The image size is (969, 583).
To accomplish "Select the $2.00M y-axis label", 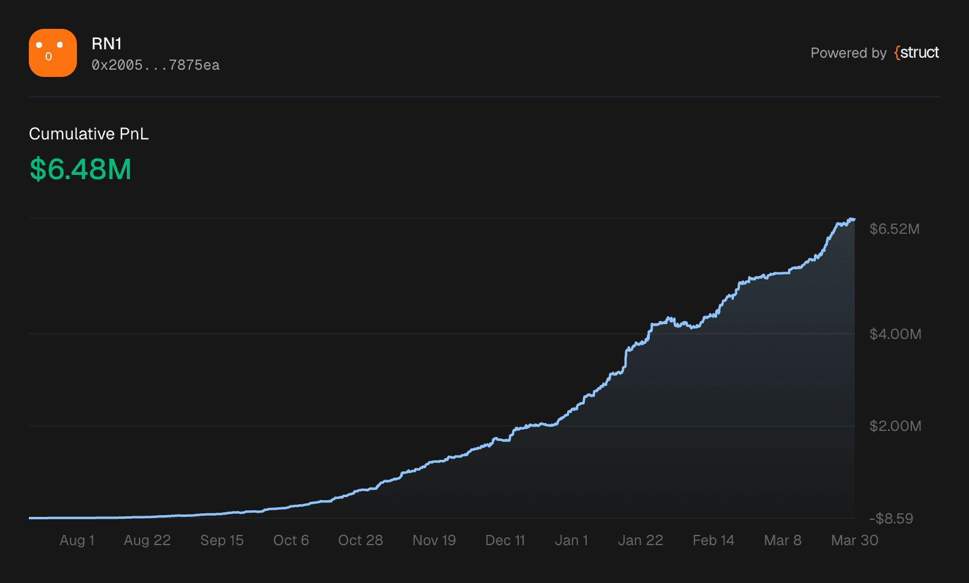I will (895, 426).
